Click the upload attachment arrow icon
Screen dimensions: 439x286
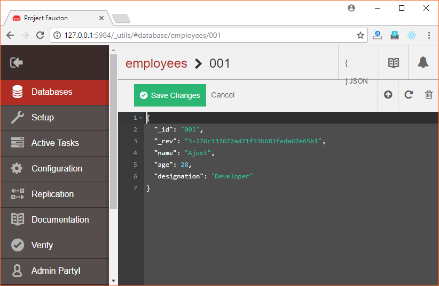[x=388, y=95]
